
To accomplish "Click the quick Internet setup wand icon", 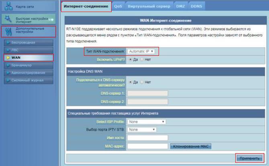I will pos(8,19).
